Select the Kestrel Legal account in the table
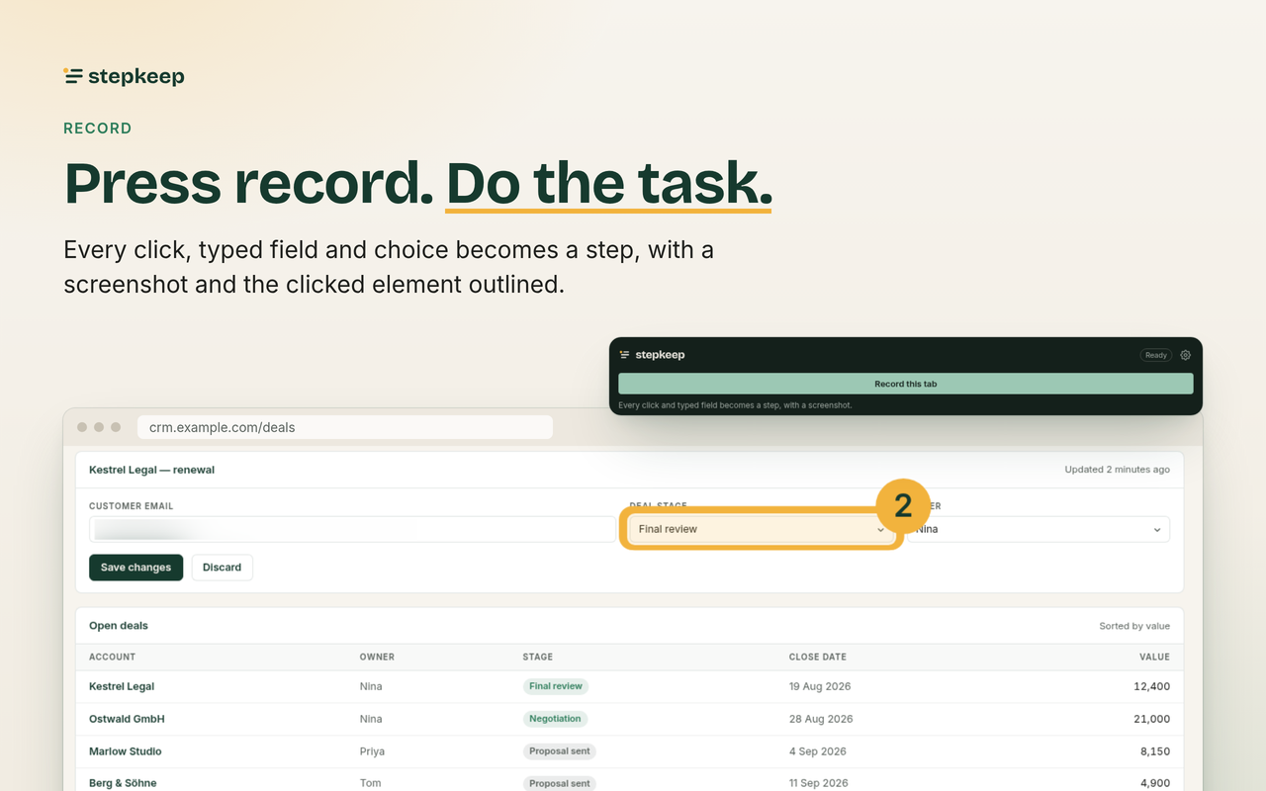 click(x=122, y=686)
